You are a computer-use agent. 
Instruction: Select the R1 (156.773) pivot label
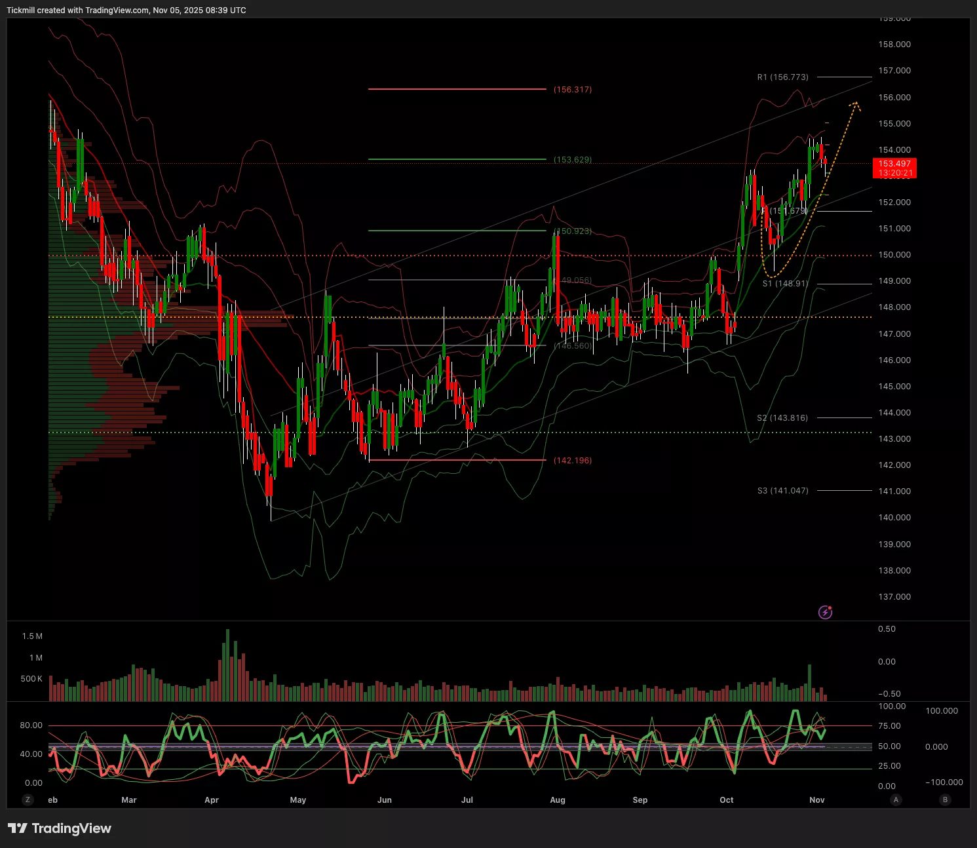[x=782, y=77]
